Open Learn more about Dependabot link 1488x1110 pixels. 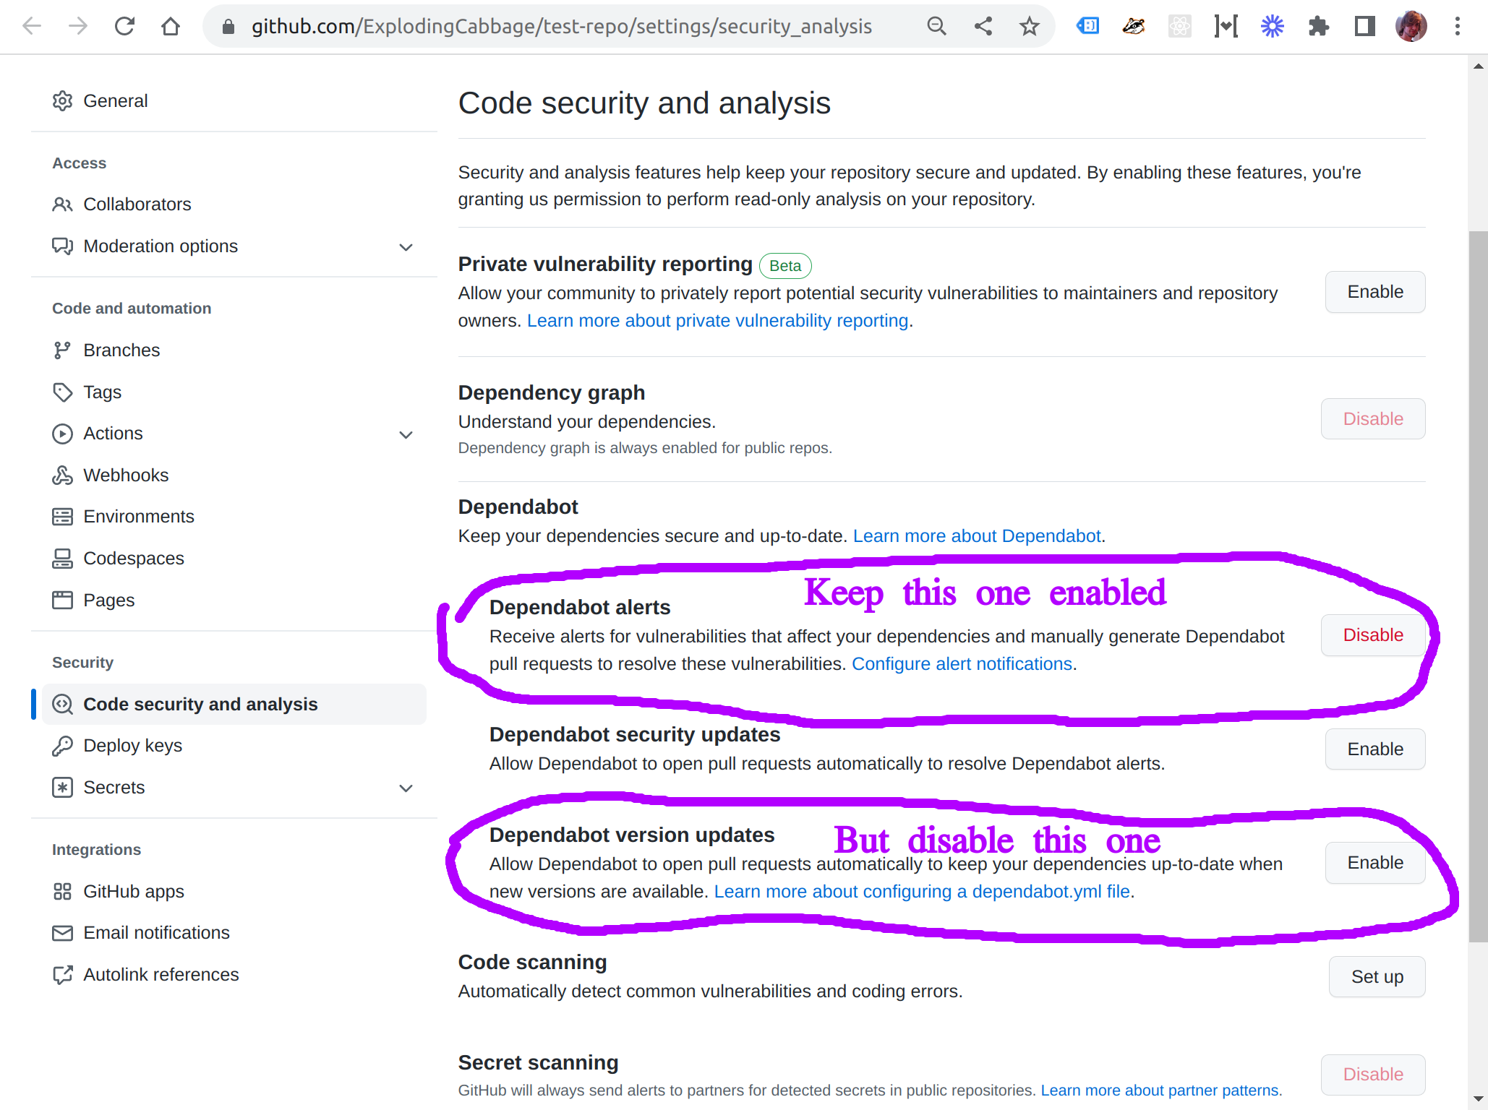(x=977, y=536)
